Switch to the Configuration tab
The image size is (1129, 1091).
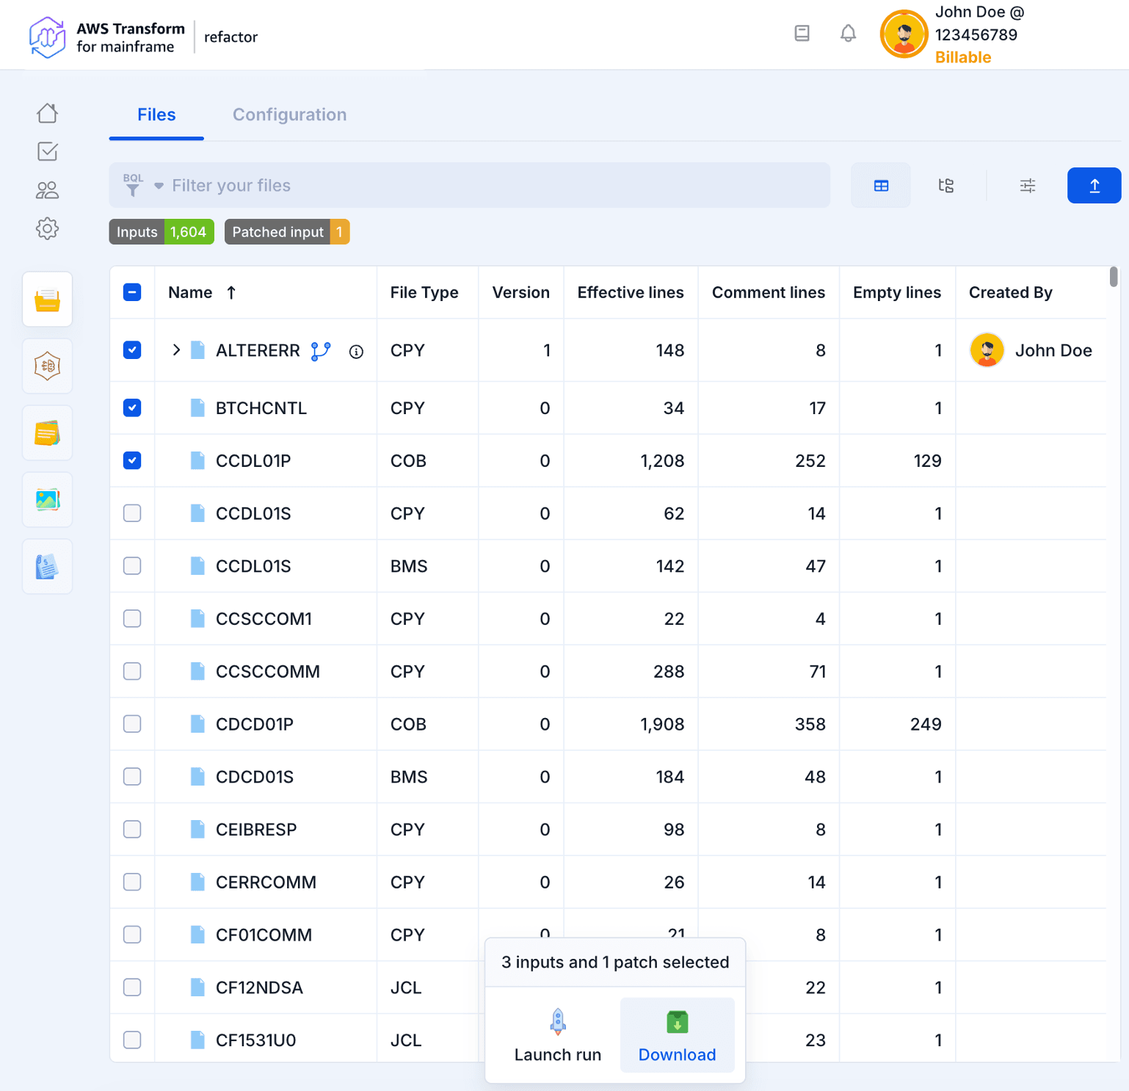pos(289,115)
